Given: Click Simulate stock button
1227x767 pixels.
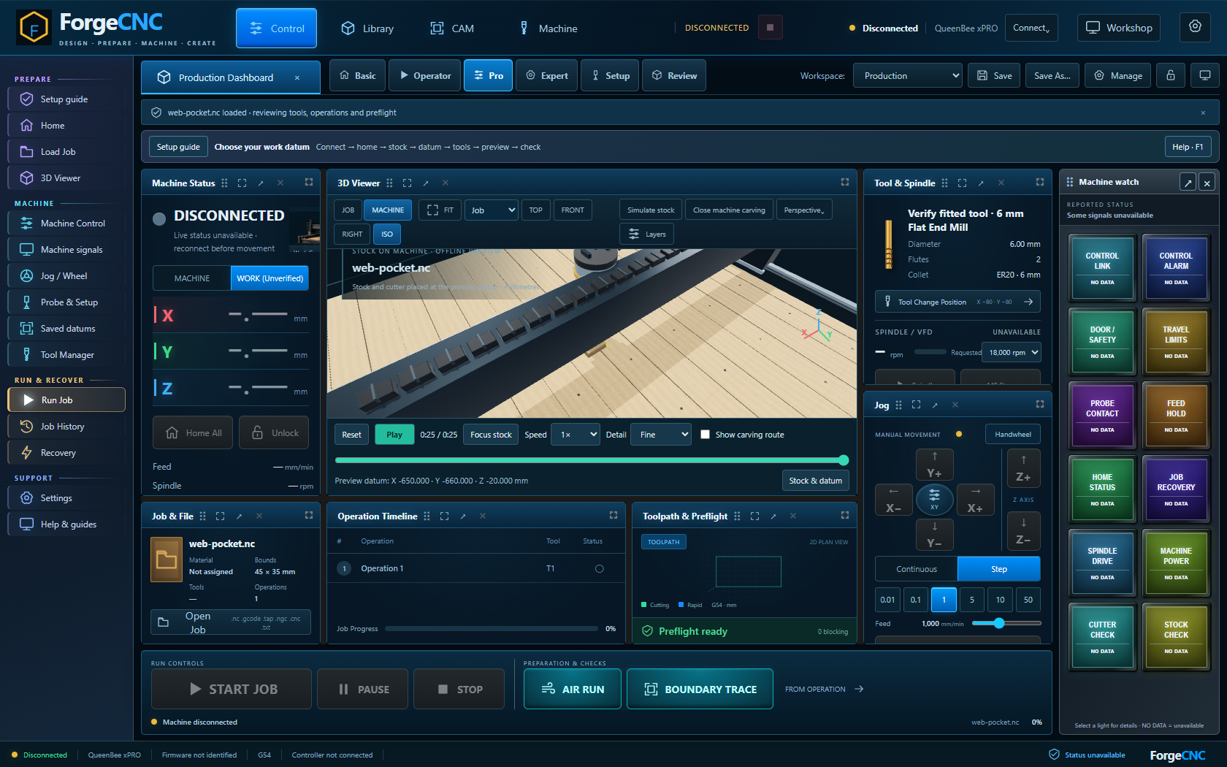Looking at the screenshot, I should (651, 210).
